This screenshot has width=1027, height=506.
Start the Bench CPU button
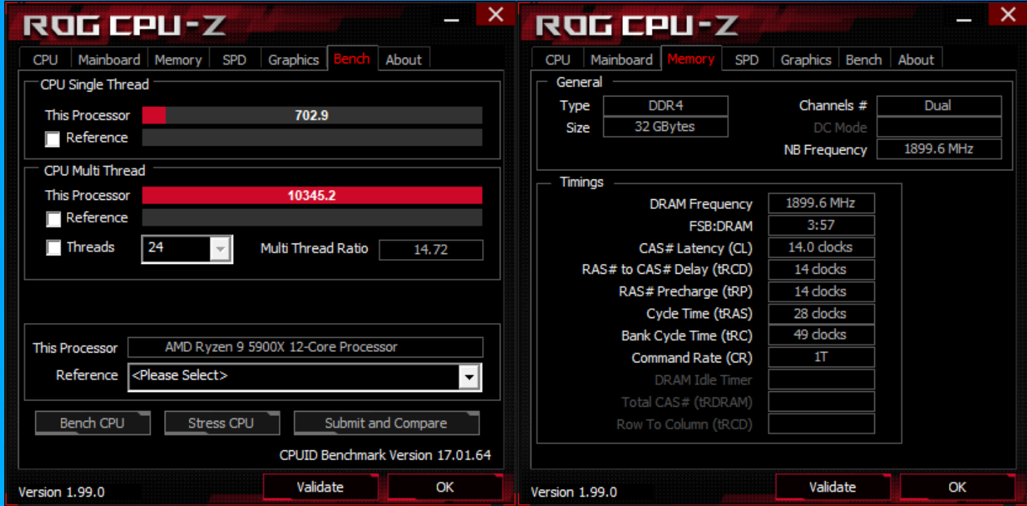(x=92, y=423)
